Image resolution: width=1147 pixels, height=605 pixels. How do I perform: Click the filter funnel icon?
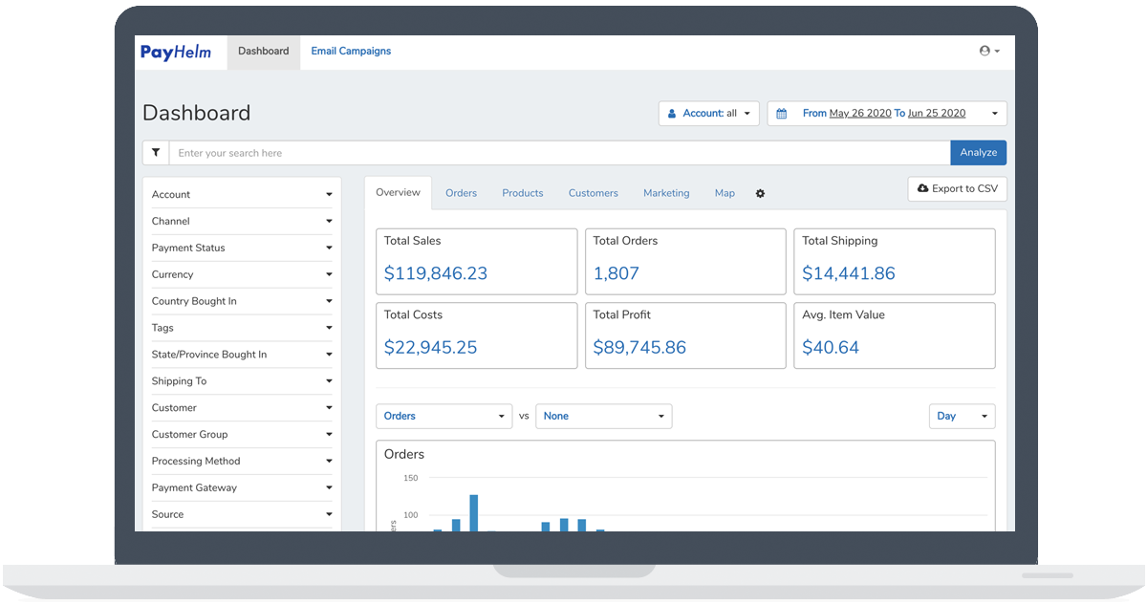[x=156, y=153]
